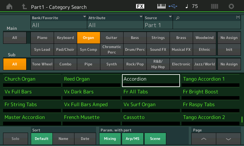Select the Accordion performance
Image resolution: width=244 pixels, height=146 pixels.
coord(151,81)
